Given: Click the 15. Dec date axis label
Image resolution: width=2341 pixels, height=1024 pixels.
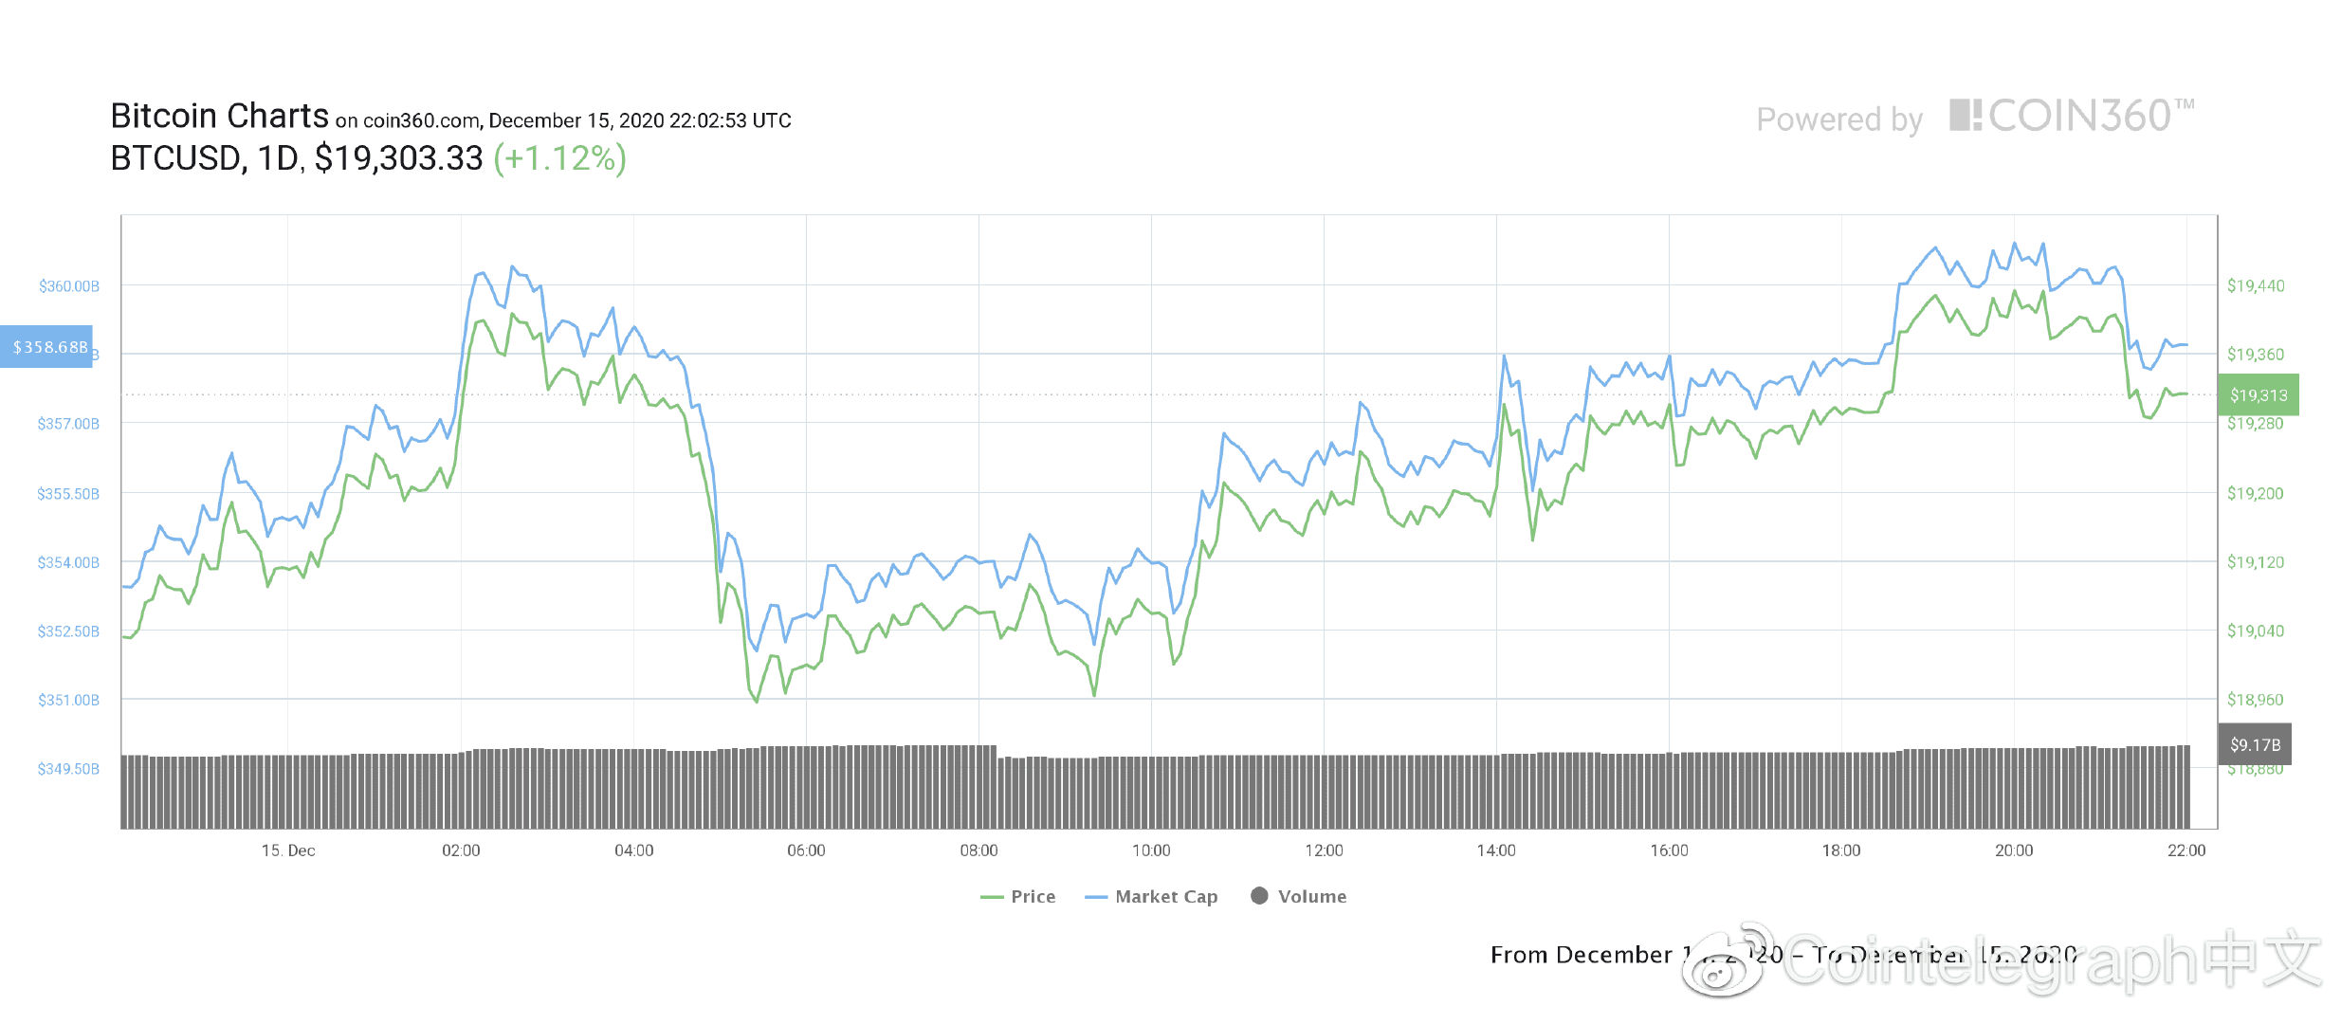Looking at the screenshot, I should click(x=288, y=850).
